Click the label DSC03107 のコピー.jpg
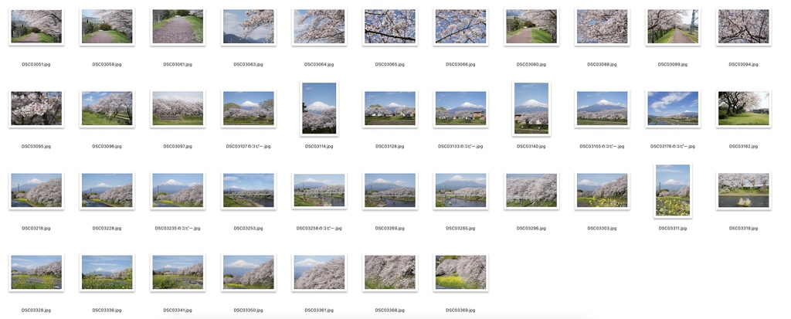 click(248, 147)
